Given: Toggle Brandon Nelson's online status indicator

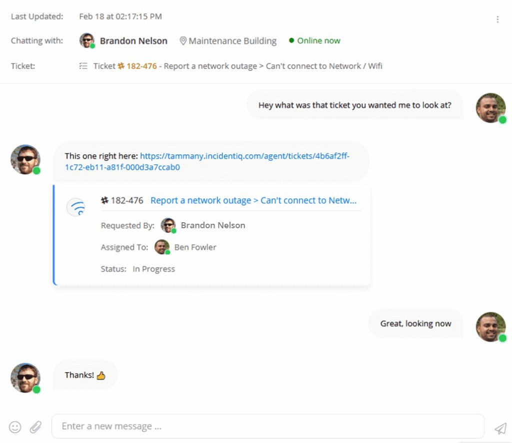Looking at the screenshot, I should pyautogui.click(x=93, y=45).
